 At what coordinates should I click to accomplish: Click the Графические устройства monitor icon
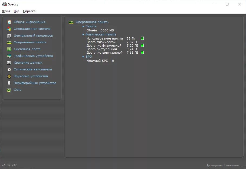[9, 56]
